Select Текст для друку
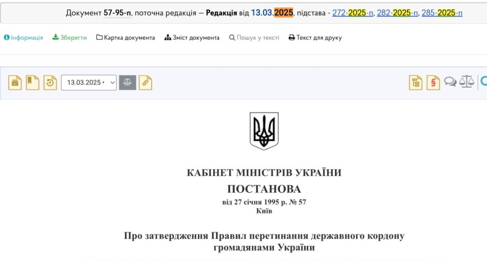Image resolution: width=487 pixels, height=261 pixels. pos(315,38)
